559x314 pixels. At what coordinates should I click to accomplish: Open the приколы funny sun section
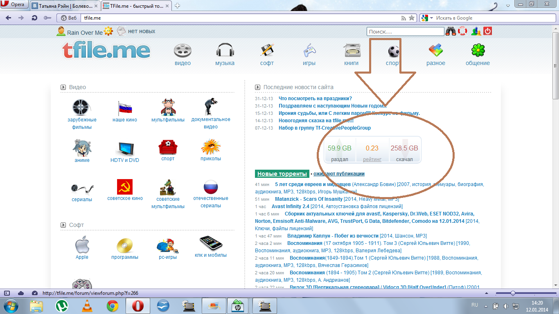point(211,147)
